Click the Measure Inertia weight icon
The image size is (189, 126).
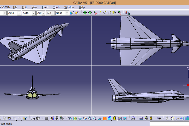(x=151, y=118)
